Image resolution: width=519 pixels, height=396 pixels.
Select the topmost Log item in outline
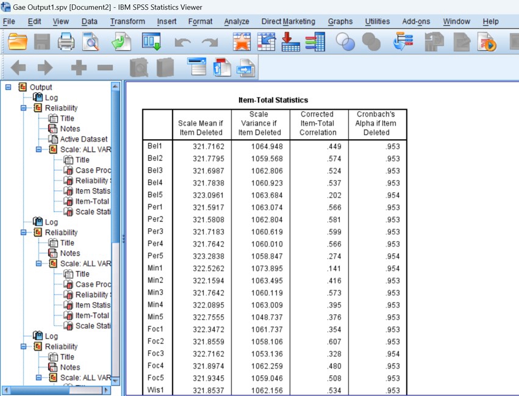(x=51, y=98)
